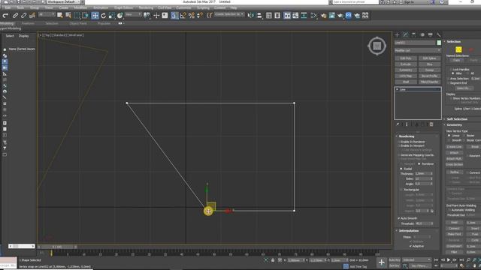This screenshot has height=270, width=481.
Task: Select the Smooth vertex type radio
Action: pyautogui.click(x=449, y=140)
